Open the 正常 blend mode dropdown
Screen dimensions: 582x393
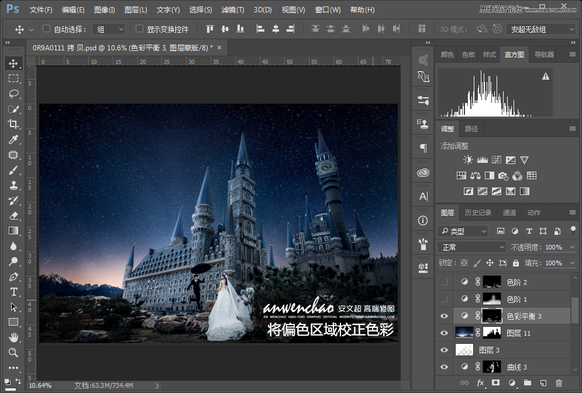click(x=471, y=247)
